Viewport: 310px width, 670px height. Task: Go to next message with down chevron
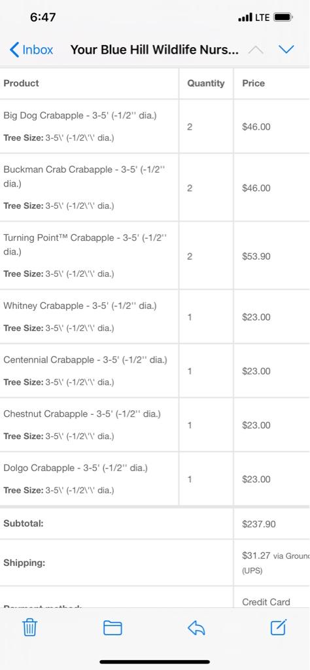(x=286, y=50)
